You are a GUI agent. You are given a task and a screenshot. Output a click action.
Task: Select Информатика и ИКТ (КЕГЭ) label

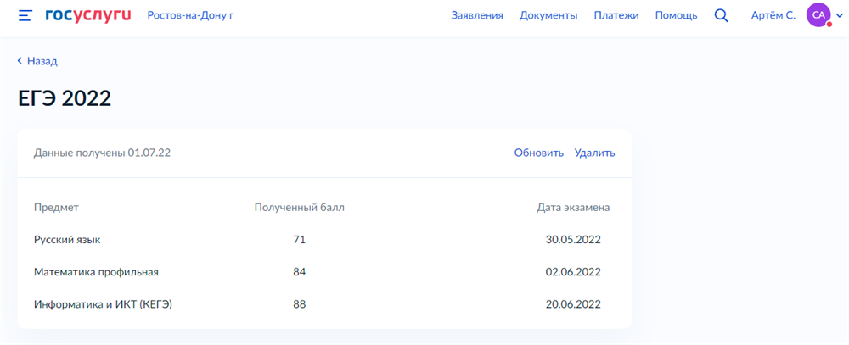pyautogui.click(x=103, y=304)
